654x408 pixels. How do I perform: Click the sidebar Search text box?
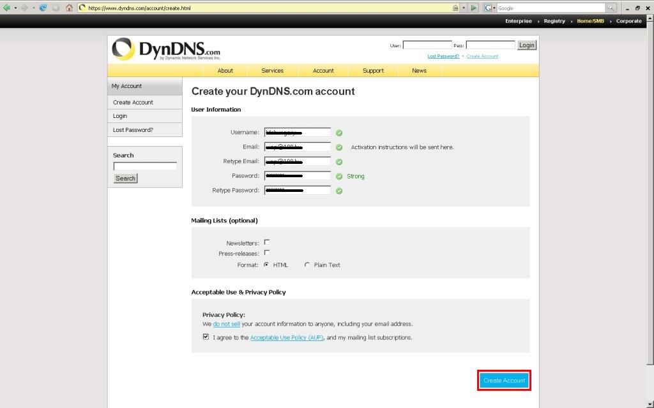click(145, 166)
